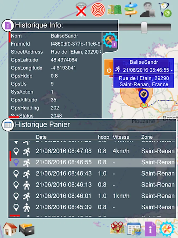The image size is (178, 238).
Task: Click pin icon of 08:46:43 row
Action: pyautogui.click(x=16, y=174)
